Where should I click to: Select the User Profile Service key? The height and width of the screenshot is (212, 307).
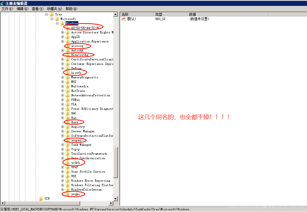(88, 172)
